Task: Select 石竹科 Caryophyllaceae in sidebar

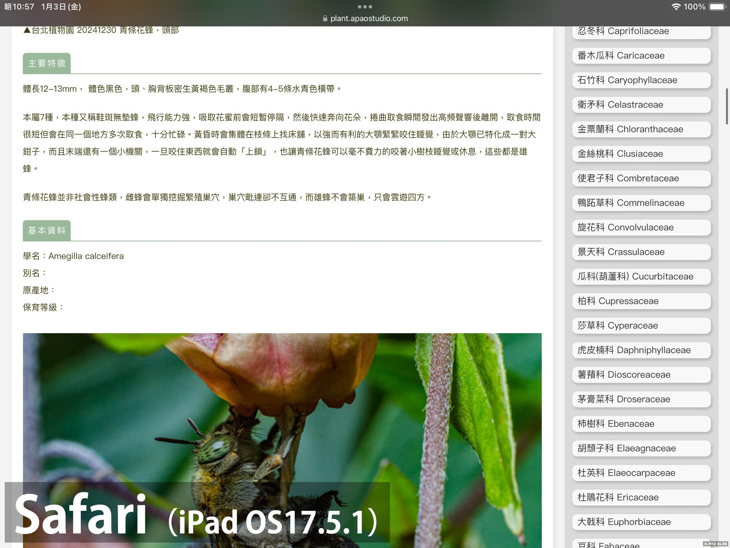Action: click(641, 80)
